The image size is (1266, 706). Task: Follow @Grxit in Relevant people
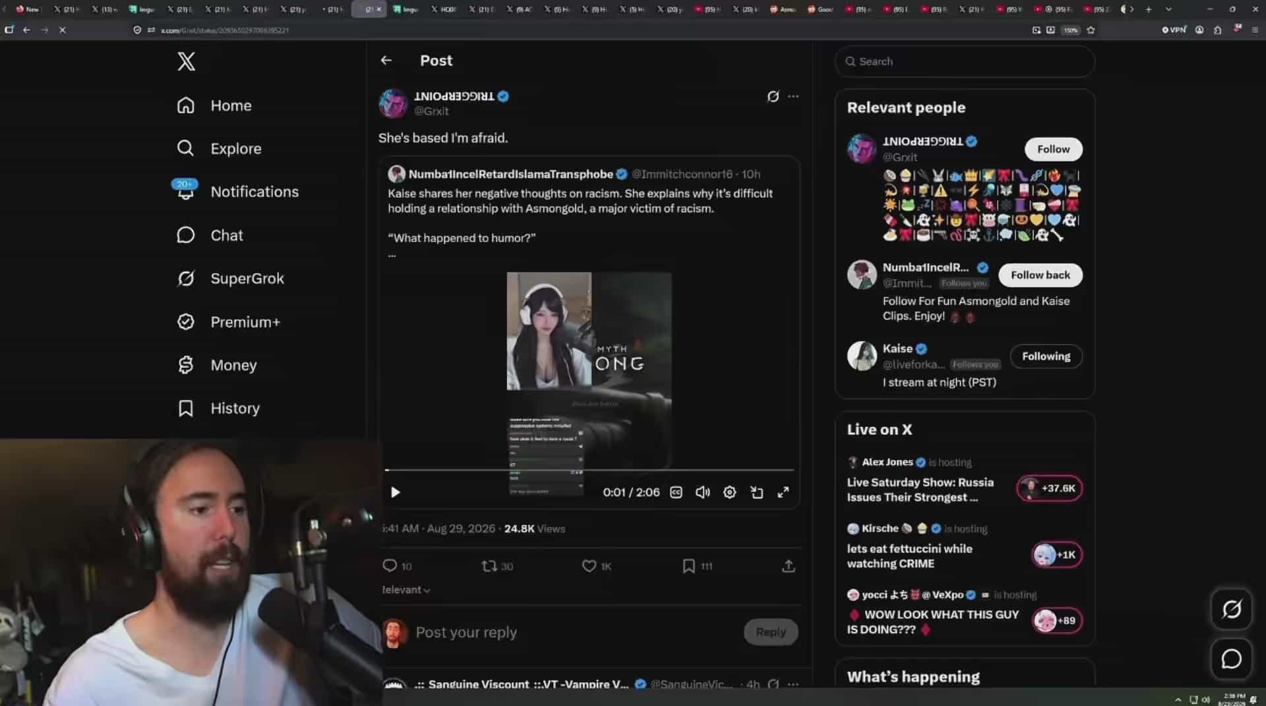point(1053,149)
